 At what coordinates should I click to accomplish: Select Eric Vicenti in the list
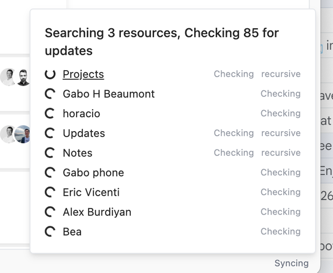(91, 192)
